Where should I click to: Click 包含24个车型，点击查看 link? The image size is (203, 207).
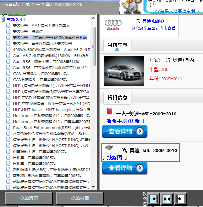[153, 28]
